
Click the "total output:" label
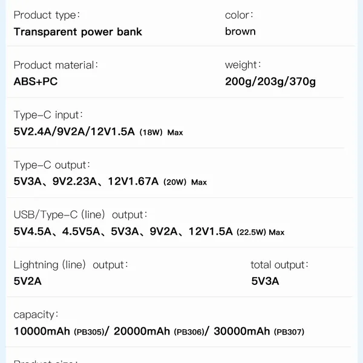(280, 265)
